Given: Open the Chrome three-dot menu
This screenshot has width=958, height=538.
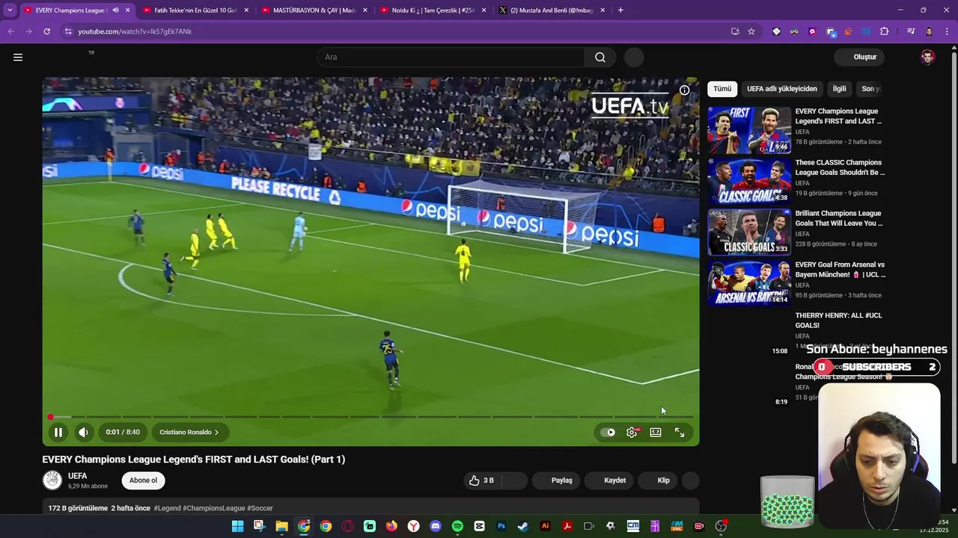Looking at the screenshot, I should [x=946, y=31].
